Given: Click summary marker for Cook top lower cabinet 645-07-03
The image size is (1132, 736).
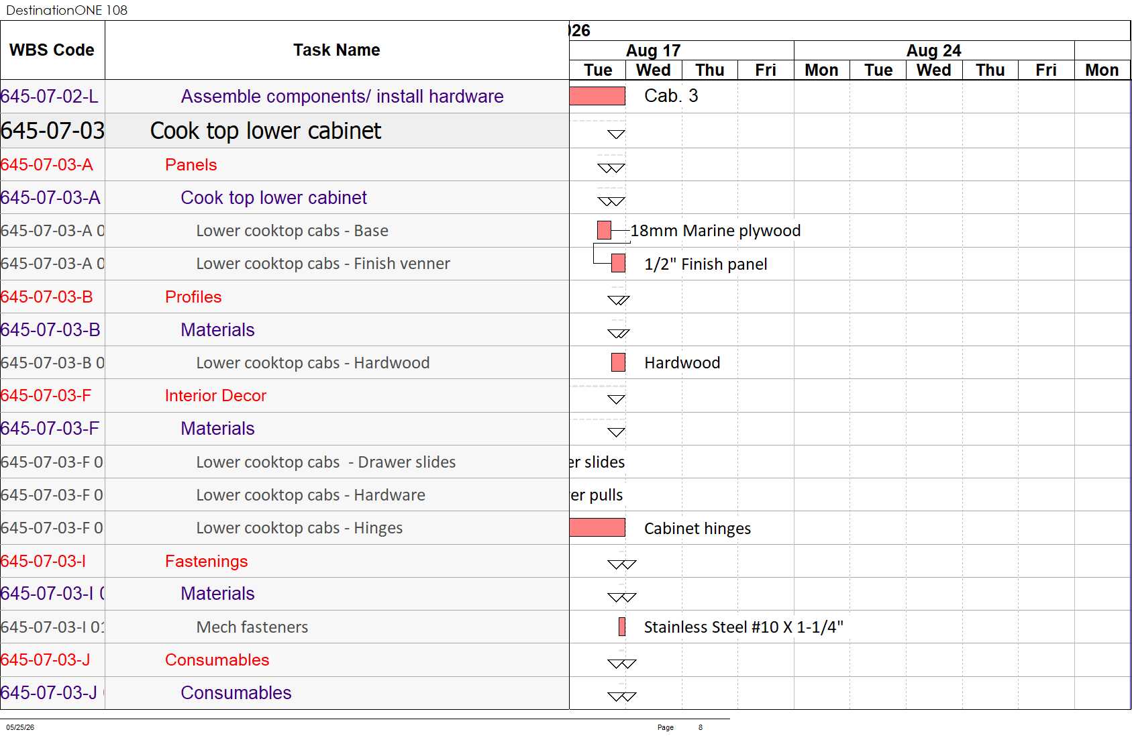Looking at the screenshot, I should [616, 134].
